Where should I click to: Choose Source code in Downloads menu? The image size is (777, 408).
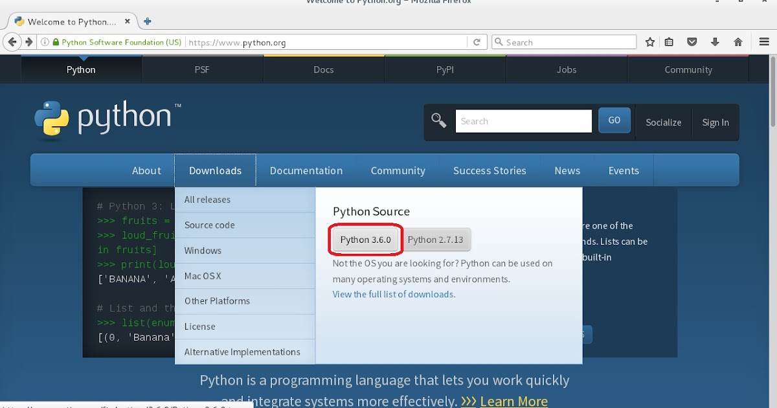[x=245, y=225]
